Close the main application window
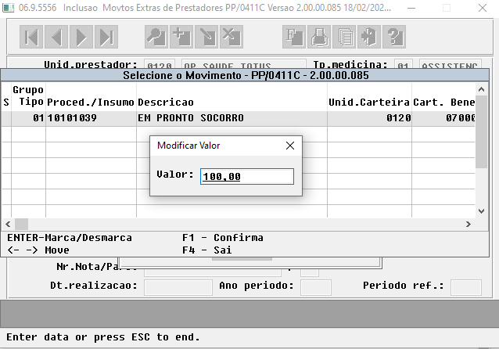Screen dimensions: 499x349 tap(483, 8)
